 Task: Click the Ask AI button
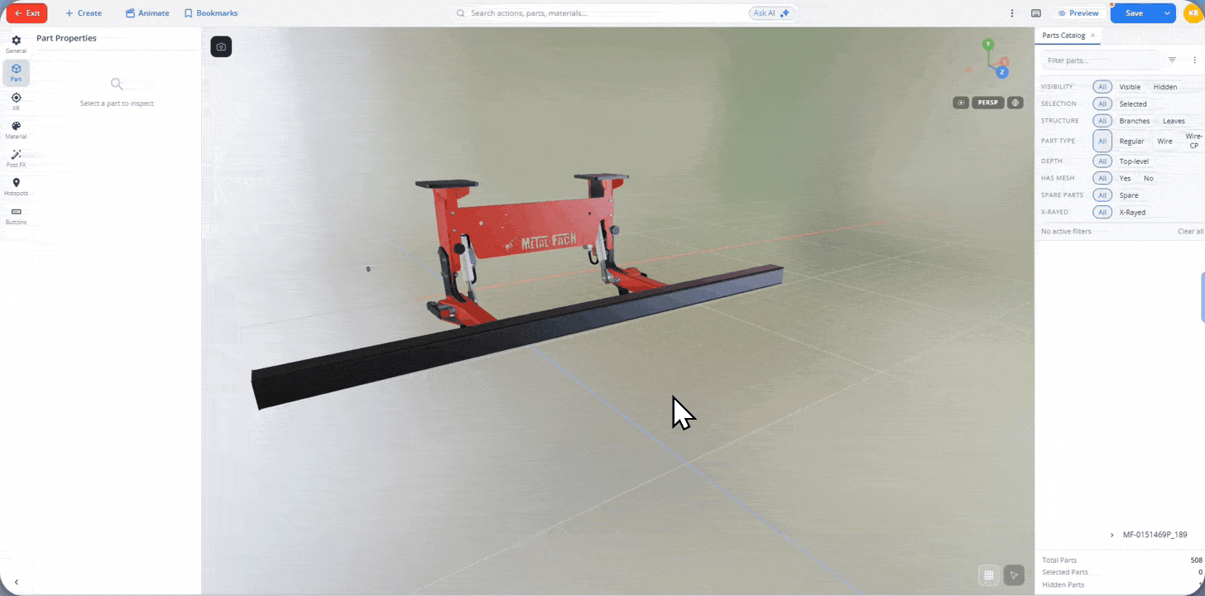(x=772, y=13)
